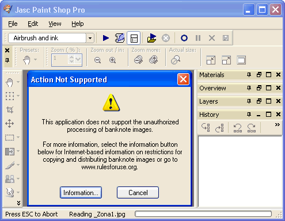Screen dimensions: 285x221
Task: Run the selected script with play icon
Action: point(105,38)
